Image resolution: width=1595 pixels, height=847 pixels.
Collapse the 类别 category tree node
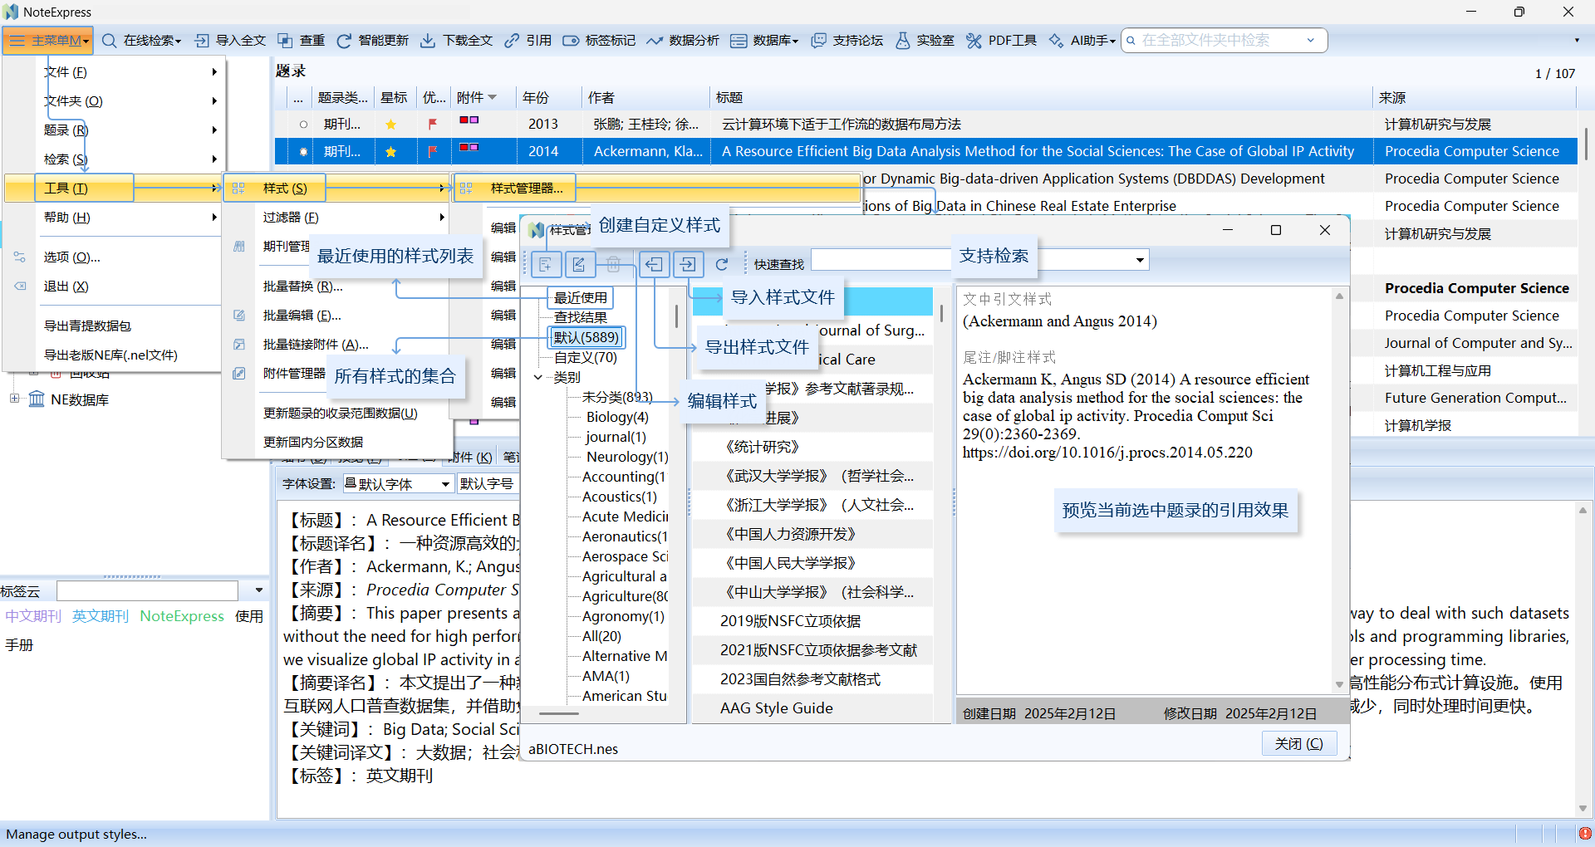pos(538,377)
